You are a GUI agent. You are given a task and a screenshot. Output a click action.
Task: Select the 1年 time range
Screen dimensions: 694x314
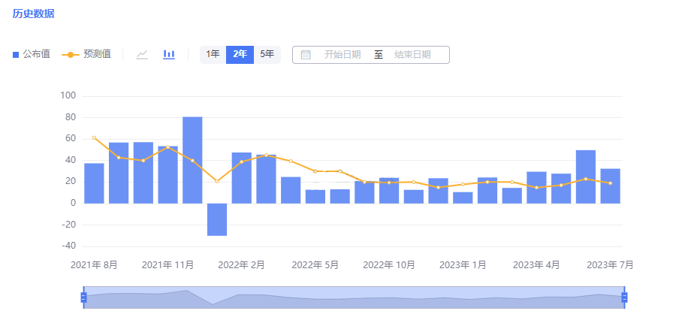pyautogui.click(x=213, y=54)
